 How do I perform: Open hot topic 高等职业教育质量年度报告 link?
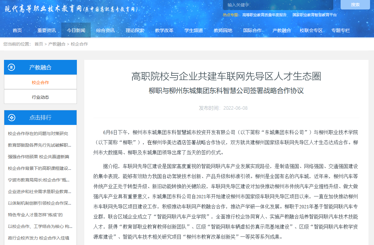[x=264, y=15]
